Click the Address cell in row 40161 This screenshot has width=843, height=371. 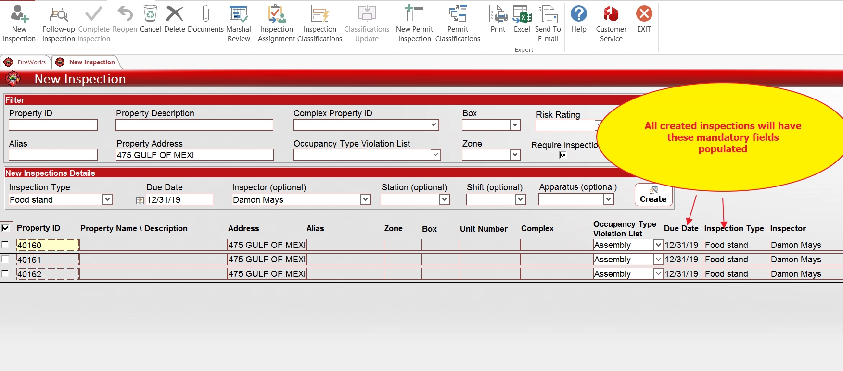coord(267,260)
